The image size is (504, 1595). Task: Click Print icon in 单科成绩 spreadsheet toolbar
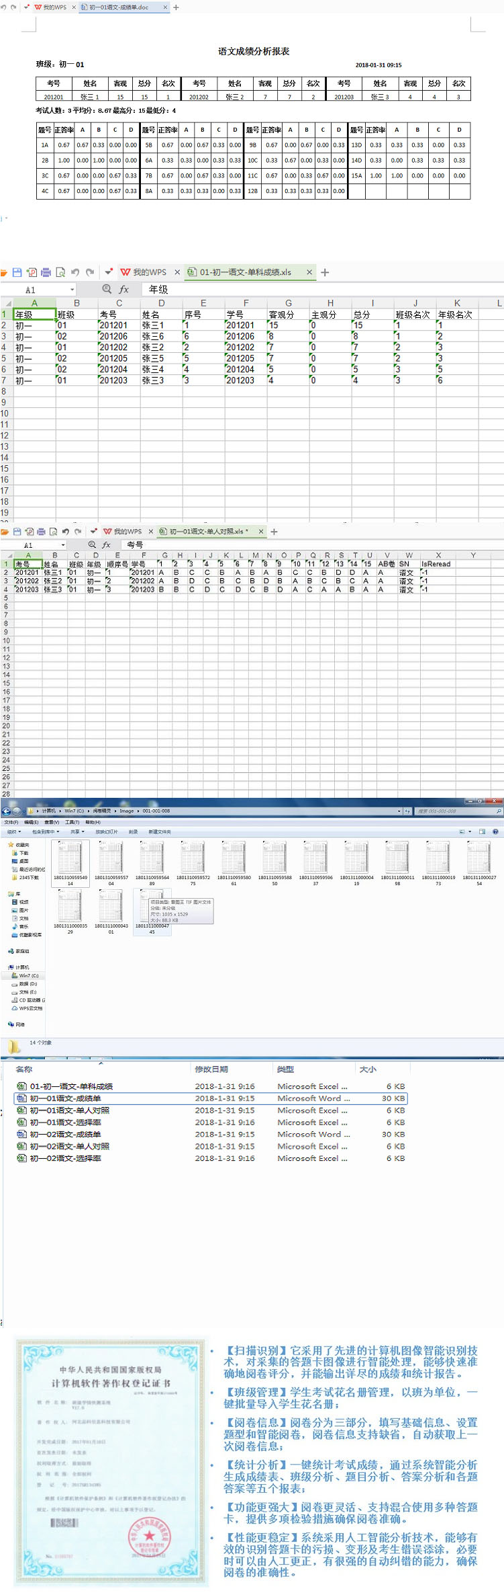click(46, 272)
